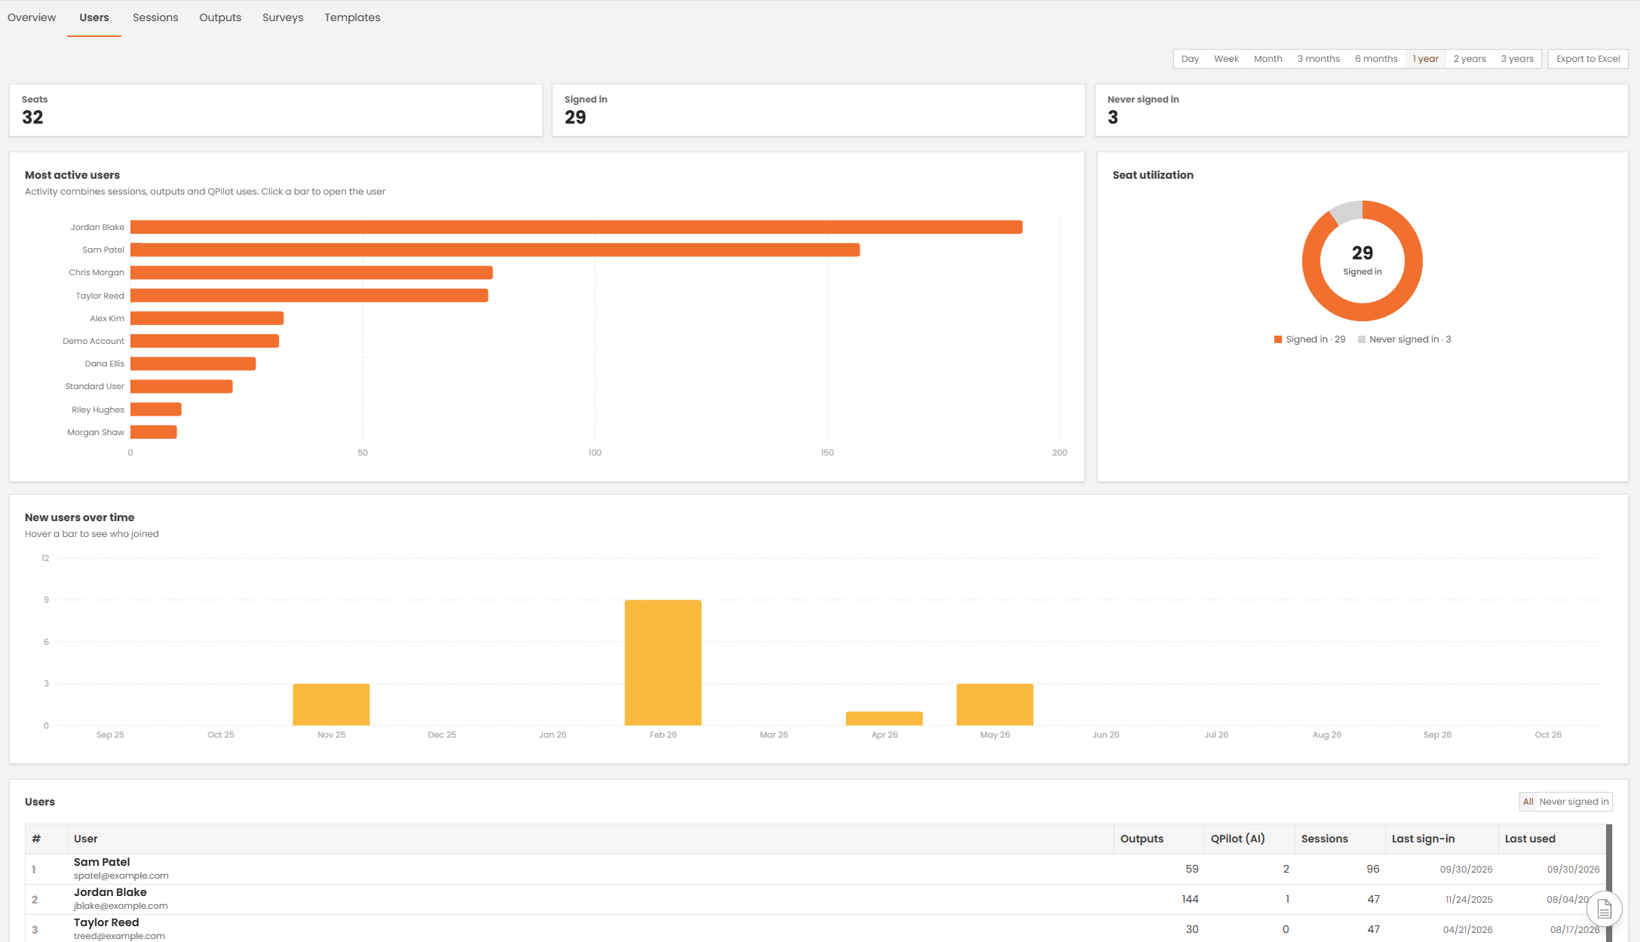This screenshot has height=942, width=1640.
Task: Toggle 'Never signed in · 3' legend swatch
Action: [1362, 339]
